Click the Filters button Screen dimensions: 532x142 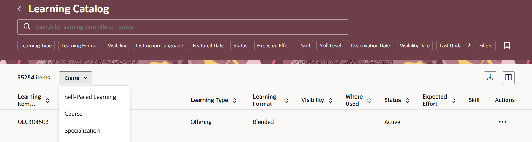tap(485, 45)
